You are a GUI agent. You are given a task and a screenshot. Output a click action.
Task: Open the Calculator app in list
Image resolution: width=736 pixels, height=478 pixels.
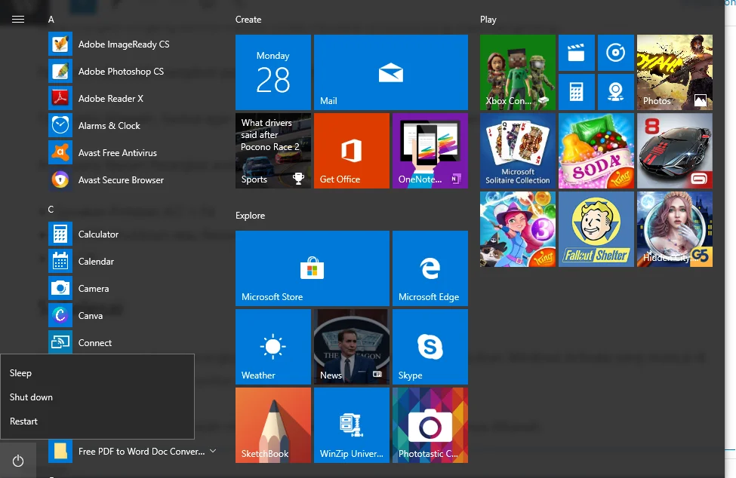(x=131, y=234)
